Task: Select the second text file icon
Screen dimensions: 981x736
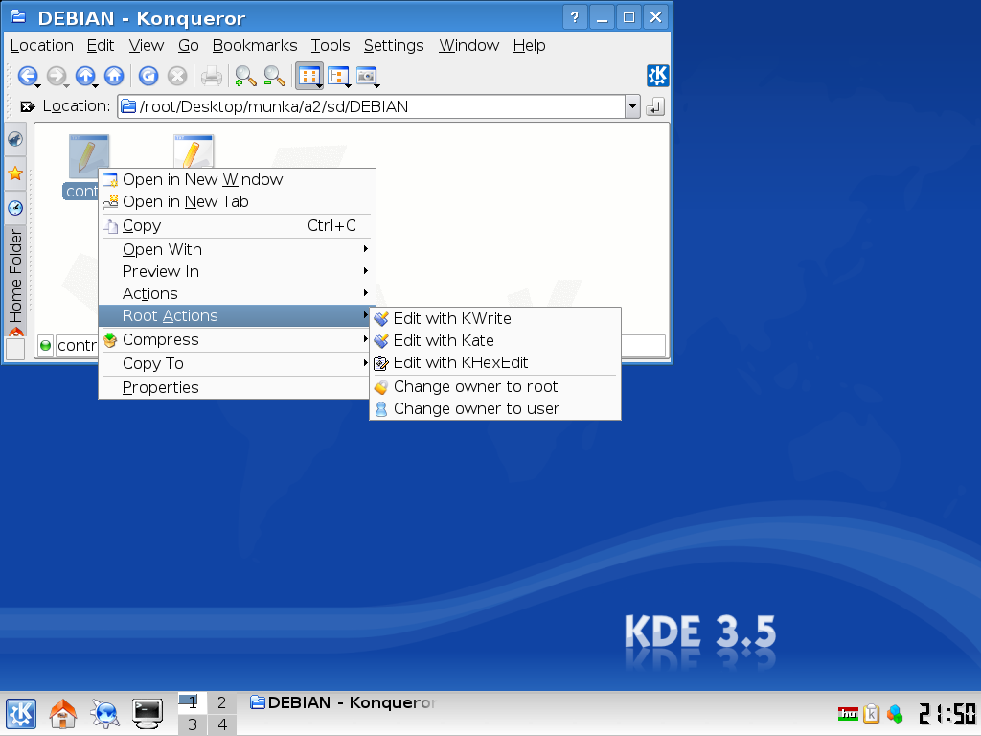Action: tap(194, 152)
